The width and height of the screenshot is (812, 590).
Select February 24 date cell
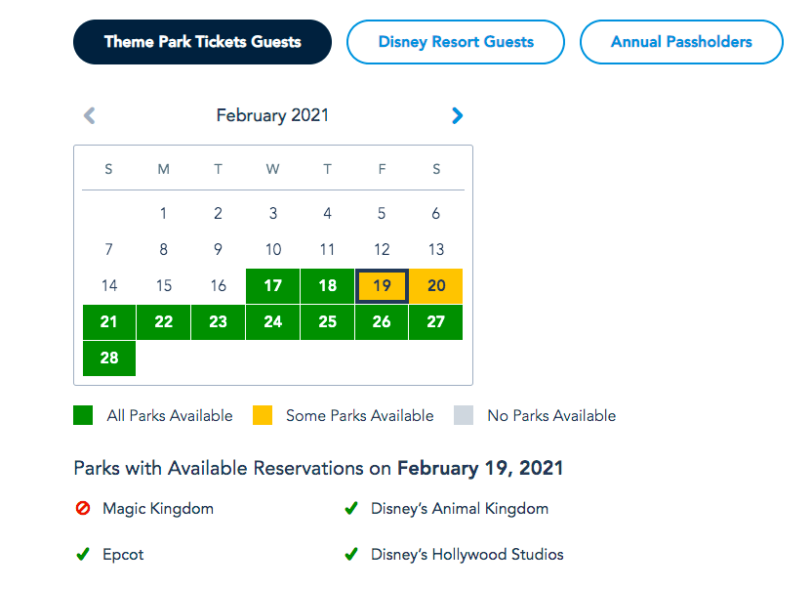click(x=273, y=322)
